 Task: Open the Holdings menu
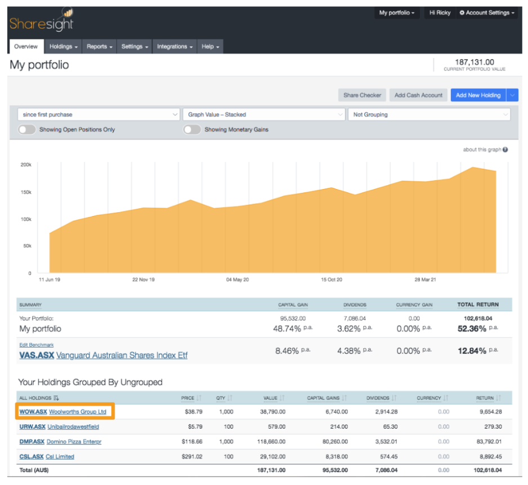(63, 47)
